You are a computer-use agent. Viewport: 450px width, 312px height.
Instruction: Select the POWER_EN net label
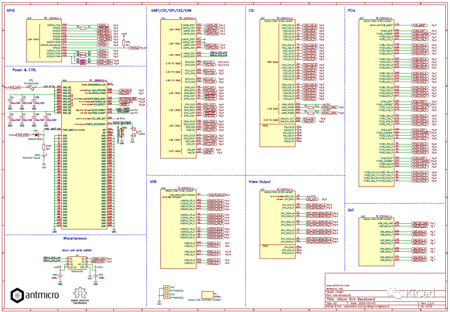pyautogui.click(x=126, y=102)
